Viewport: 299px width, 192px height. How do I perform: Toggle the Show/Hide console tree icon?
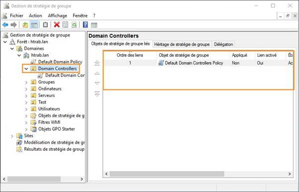coord(34,25)
